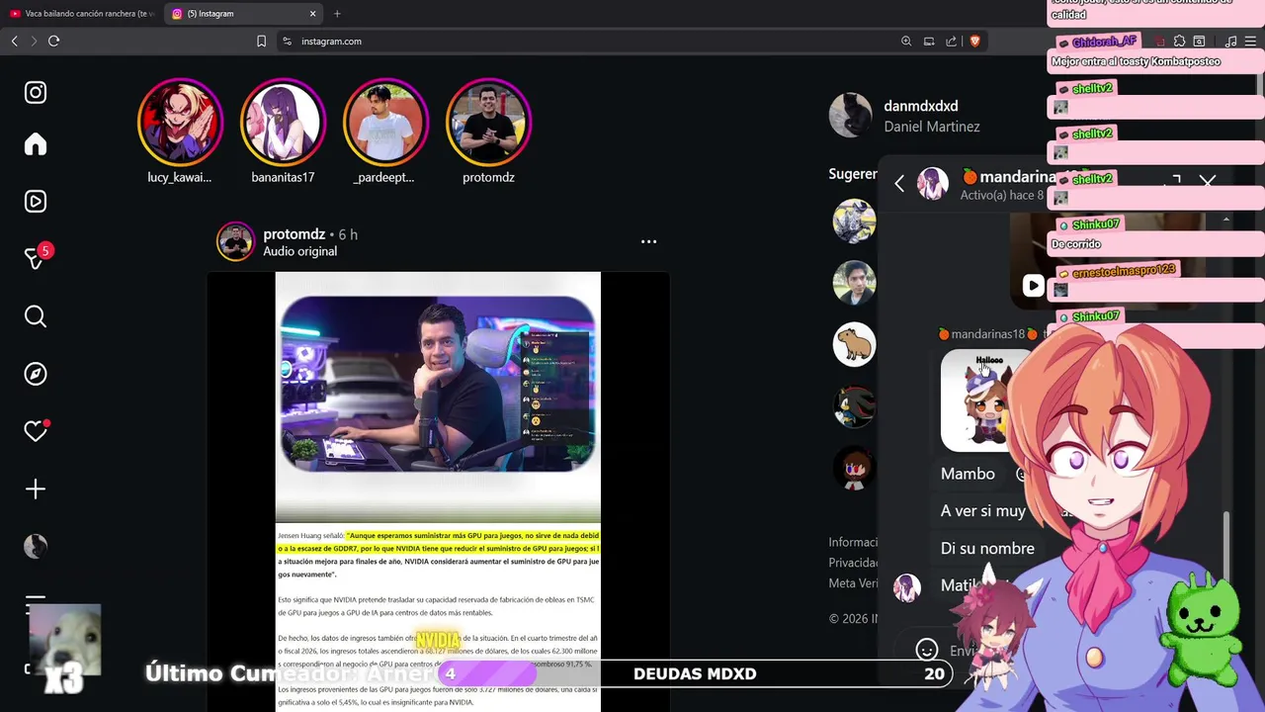Screen dimensions: 1265x712
Task: Open Notifications heart icon
Action: click(x=36, y=431)
